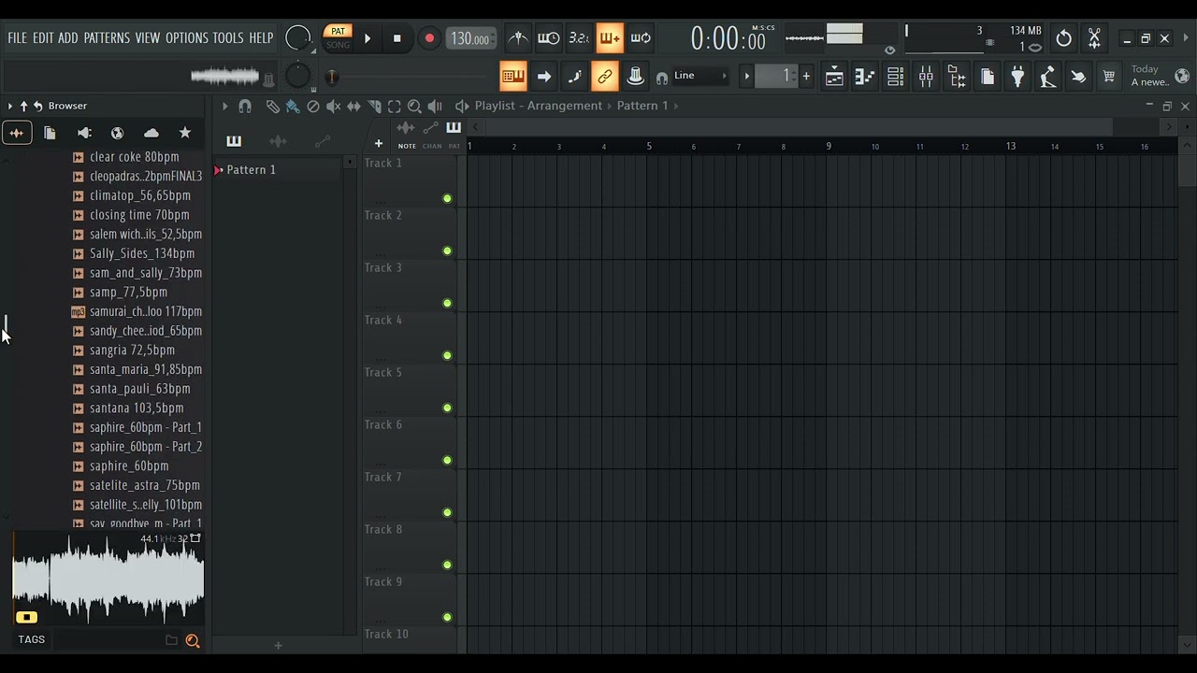Add a new pattern with plus button
1197x673 pixels.
(806, 76)
